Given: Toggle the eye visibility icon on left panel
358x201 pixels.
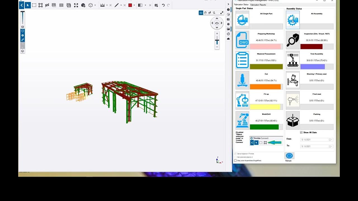Looking at the screenshot, I should (23, 27).
